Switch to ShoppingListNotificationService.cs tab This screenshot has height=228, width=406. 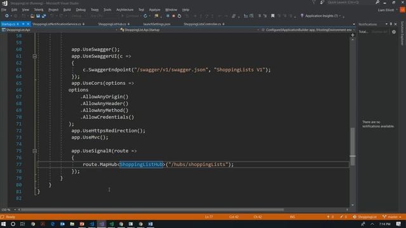[x=56, y=24]
